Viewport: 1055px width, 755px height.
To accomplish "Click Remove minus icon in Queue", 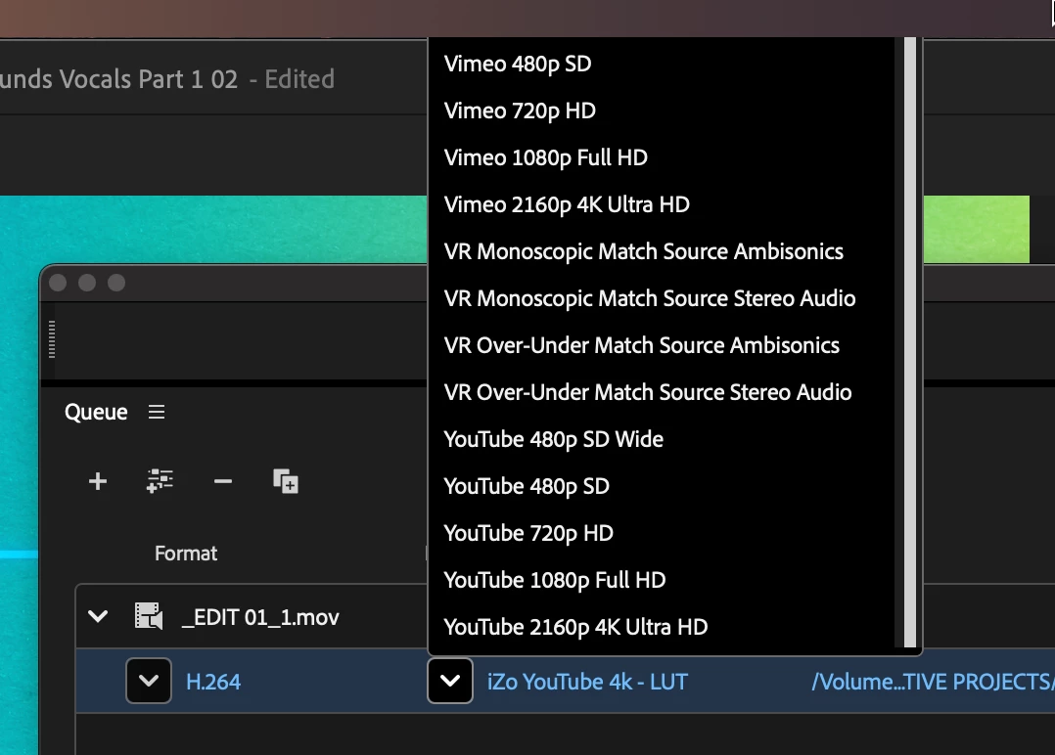I will point(223,481).
